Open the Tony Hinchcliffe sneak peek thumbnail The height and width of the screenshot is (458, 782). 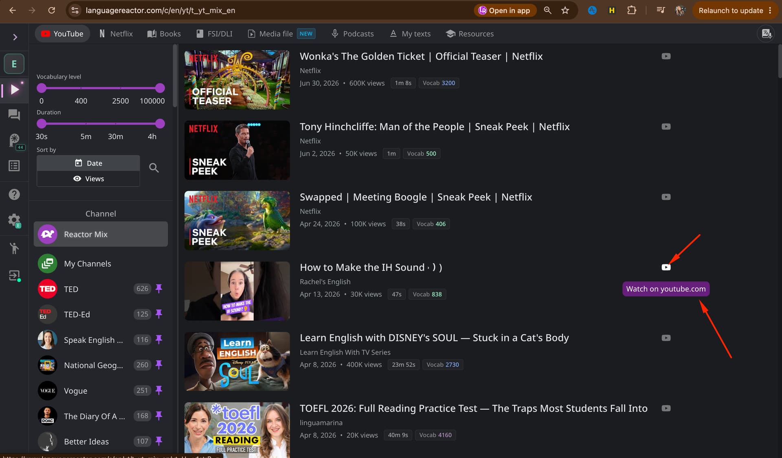tap(237, 150)
